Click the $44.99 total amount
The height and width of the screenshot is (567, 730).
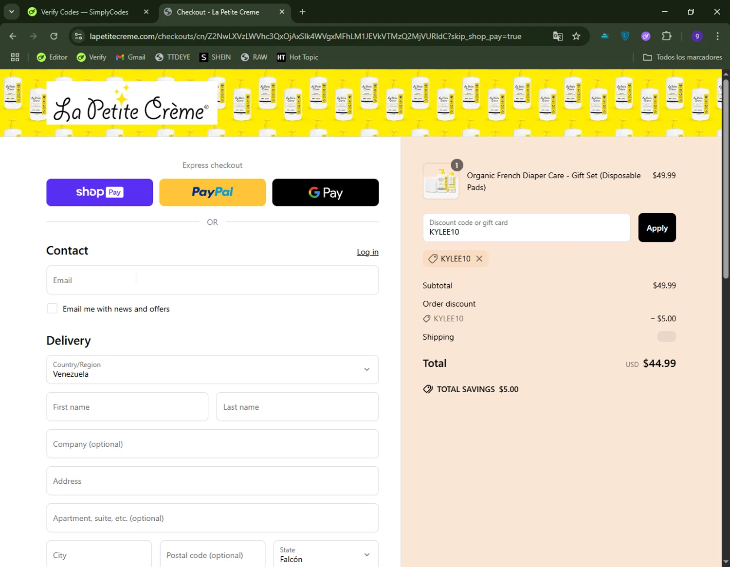click(659, 364)
